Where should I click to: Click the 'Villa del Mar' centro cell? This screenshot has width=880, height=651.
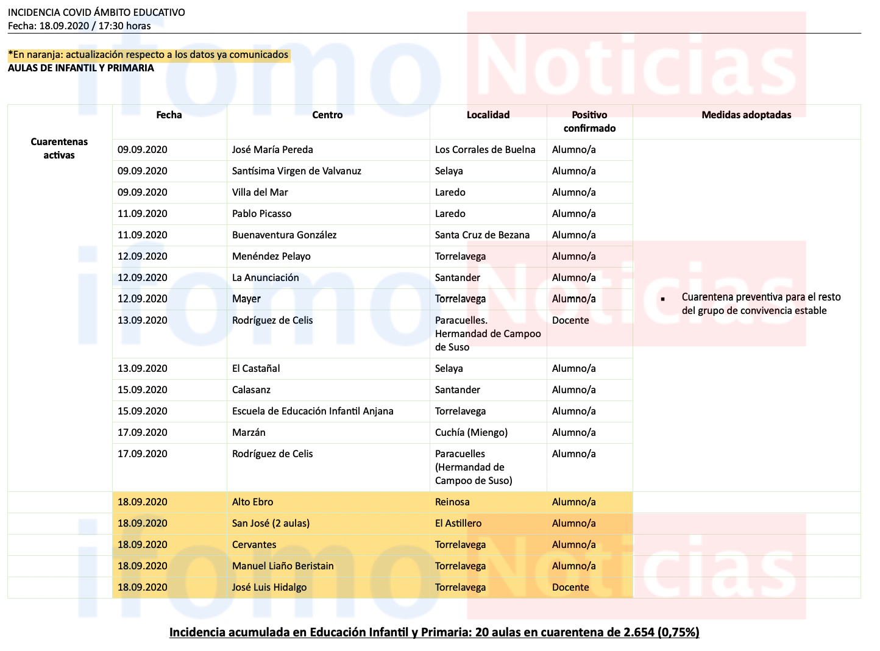(260, 192)
